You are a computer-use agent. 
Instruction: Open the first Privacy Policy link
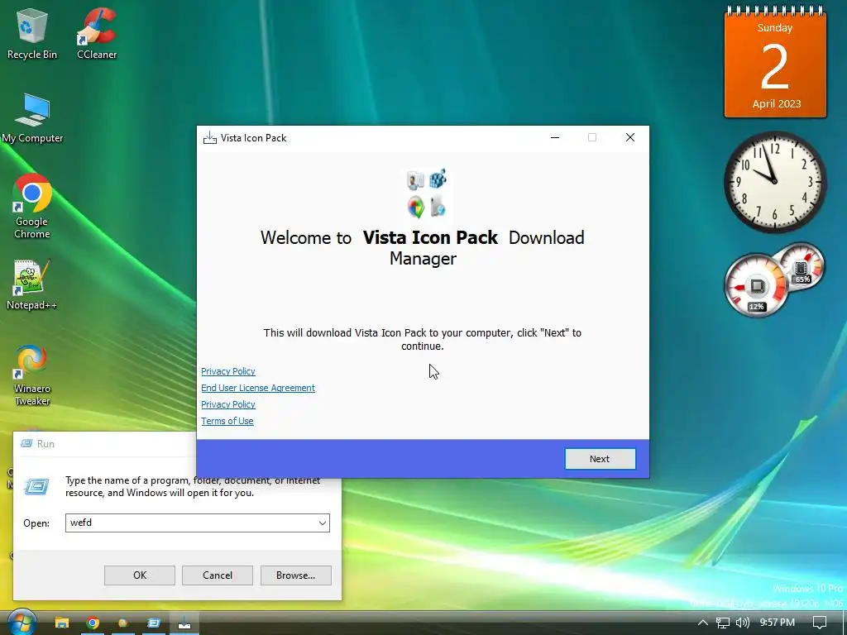pyautogui.click(x=228, y=371)
